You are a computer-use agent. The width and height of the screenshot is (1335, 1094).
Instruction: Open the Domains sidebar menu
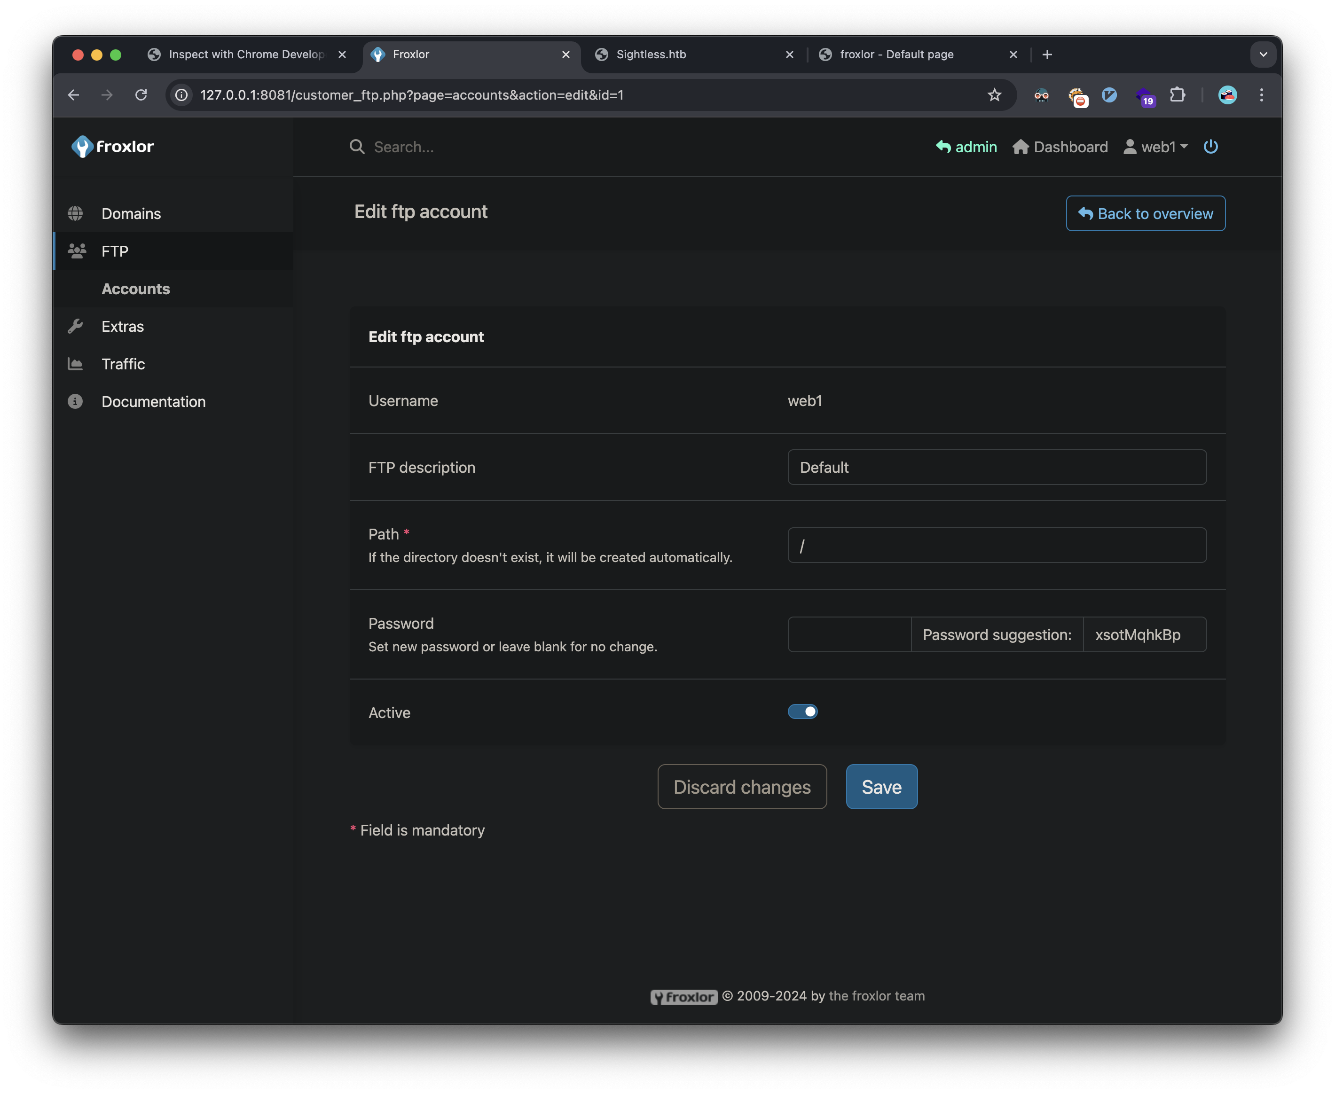click(131, 214)
